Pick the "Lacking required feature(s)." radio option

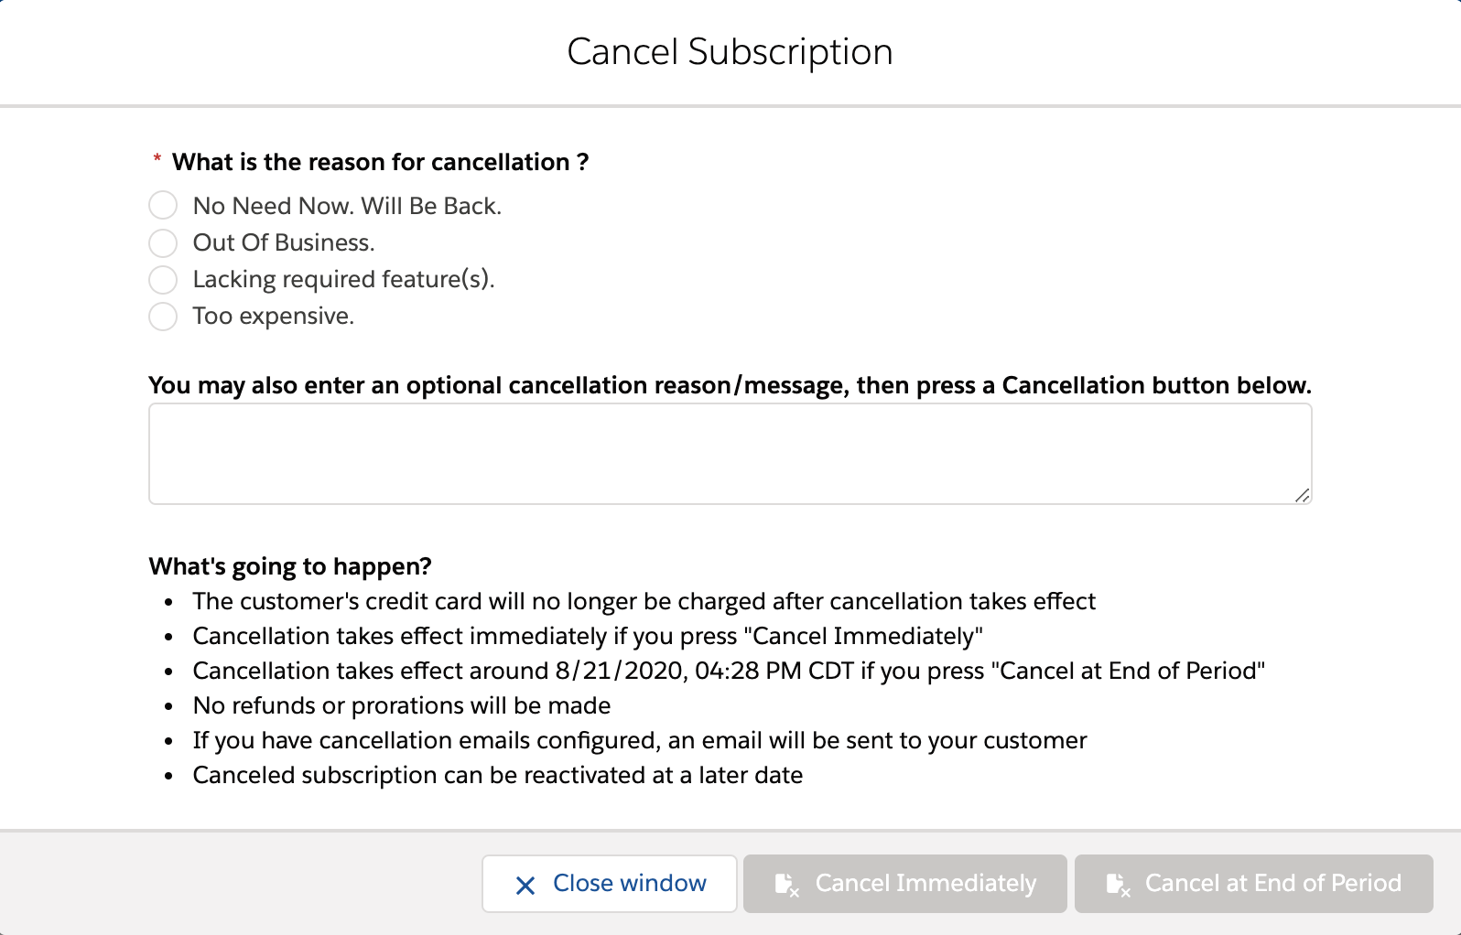coord(163,279)
